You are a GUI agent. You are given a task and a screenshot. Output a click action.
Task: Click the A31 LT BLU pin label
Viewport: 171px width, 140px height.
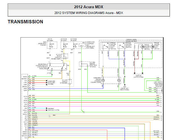[x=32, y=107]
